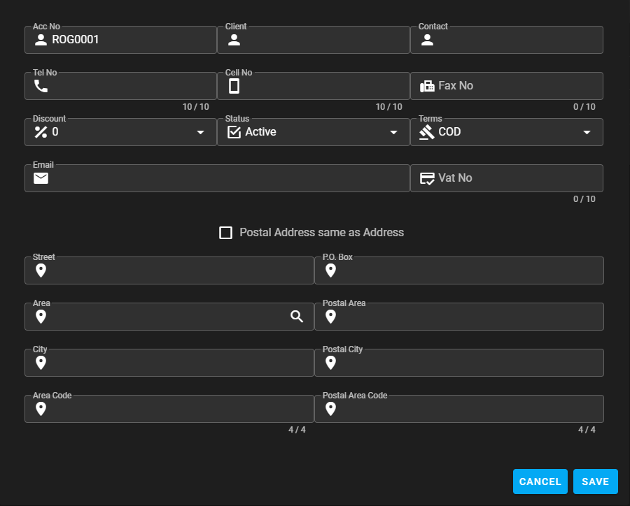Click the fax machine icon
The height and width of the screenshot is (506, 630).
[427, 86]
